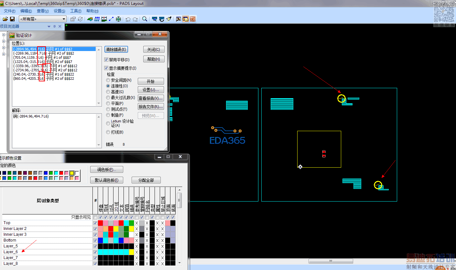Select the 最大过孔数 radio option
Image resolution: width=456 pixels, height=270 pixels.
click(x=108, y=98)
